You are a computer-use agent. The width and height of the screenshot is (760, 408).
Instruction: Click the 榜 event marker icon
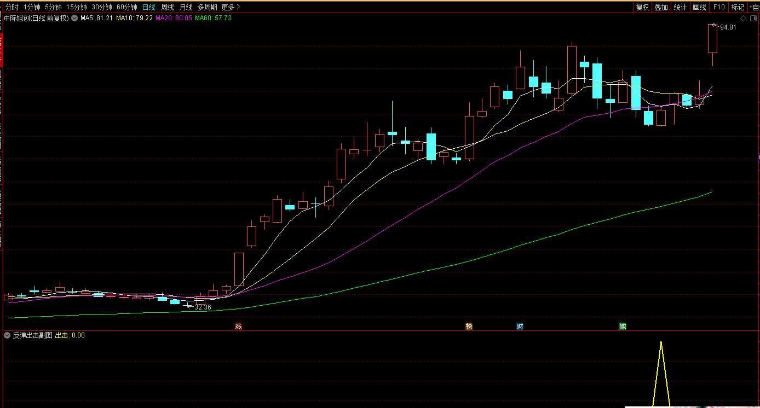pos(469,327)
